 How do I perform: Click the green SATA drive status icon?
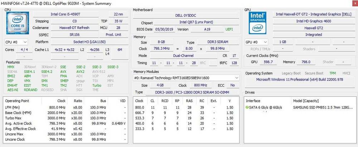click(x=247, y=107)
